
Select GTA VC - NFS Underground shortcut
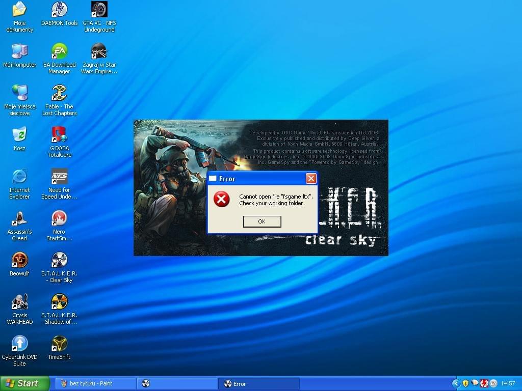coord(99,17)
